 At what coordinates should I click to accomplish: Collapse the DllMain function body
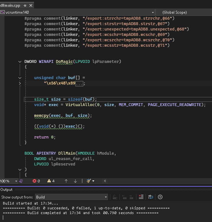click(20, 170)
